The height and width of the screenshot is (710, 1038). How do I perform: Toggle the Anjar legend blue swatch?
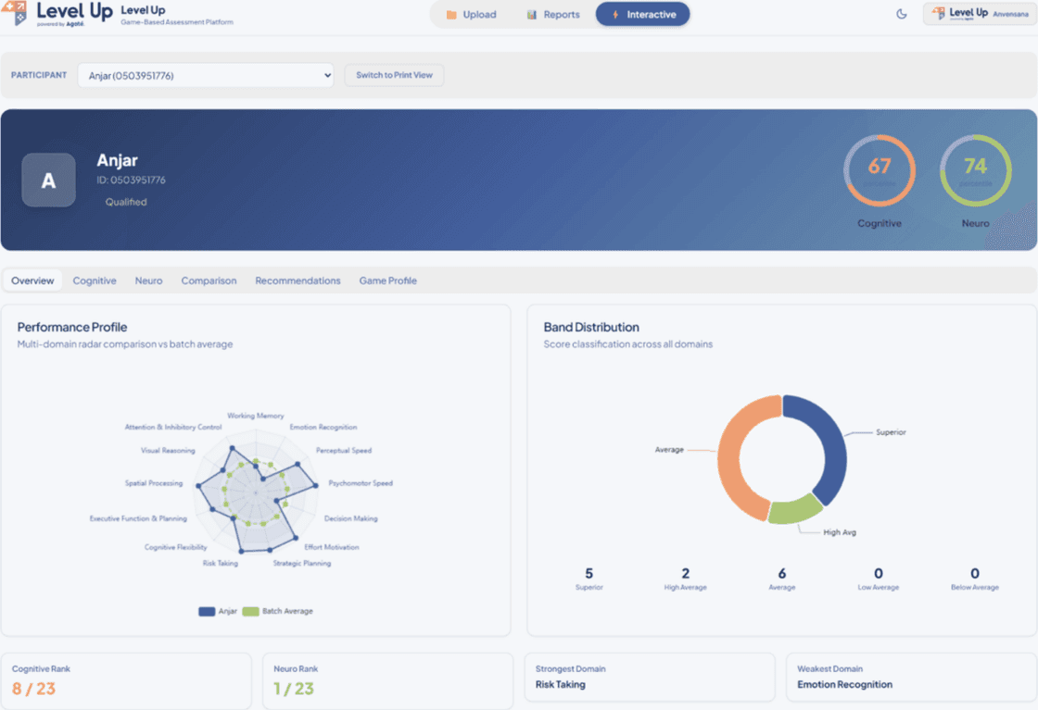(x=207, y=612)
